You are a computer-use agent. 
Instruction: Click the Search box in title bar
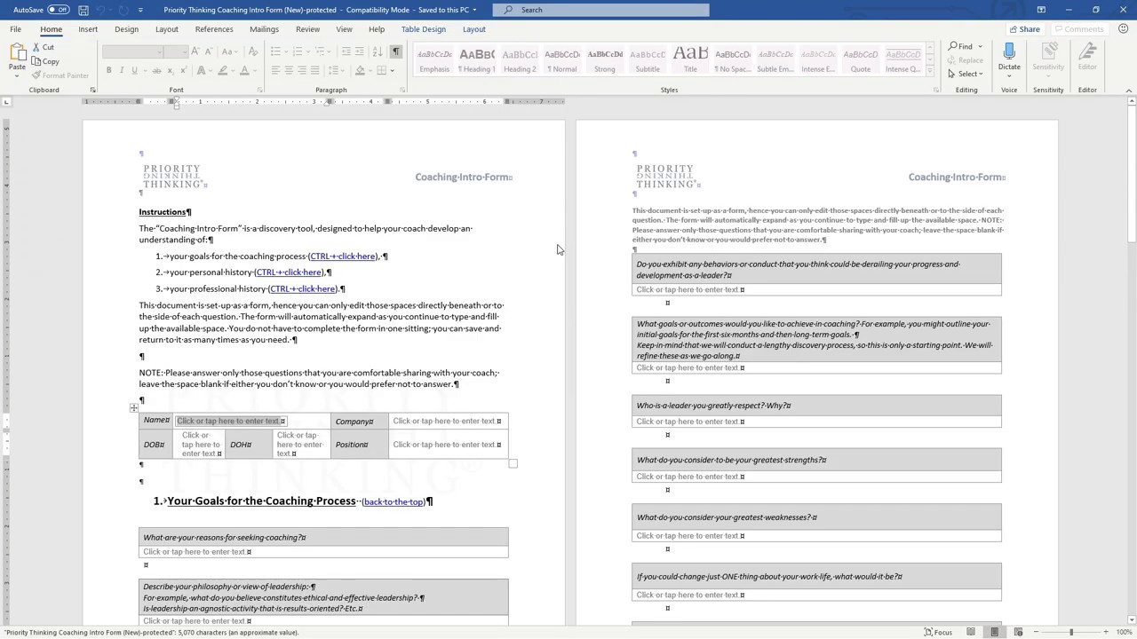click(601, 10)
